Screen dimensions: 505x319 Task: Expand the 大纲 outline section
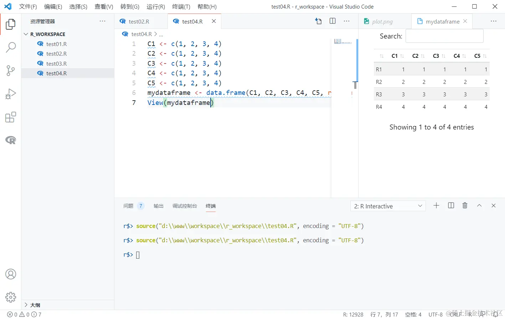pos(68,305)
